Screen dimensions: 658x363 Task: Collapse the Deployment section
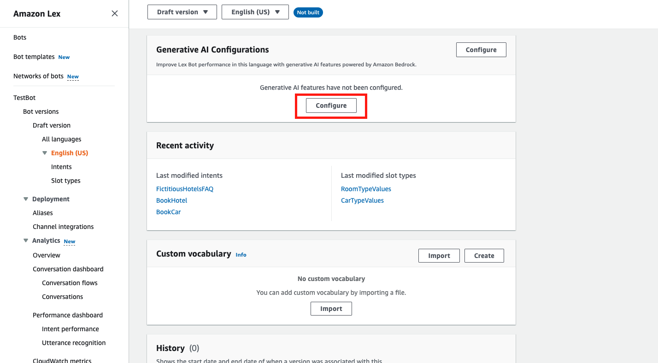pyautogui.click(x=26, y=199)
